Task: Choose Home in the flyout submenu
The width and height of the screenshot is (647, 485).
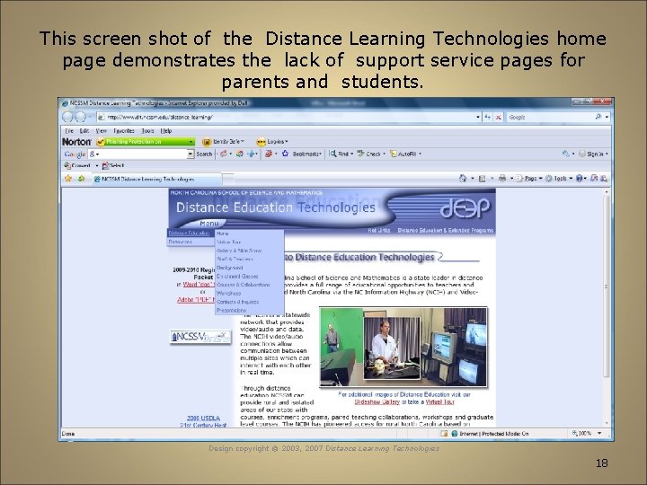Action: click(x=250, y=234)
